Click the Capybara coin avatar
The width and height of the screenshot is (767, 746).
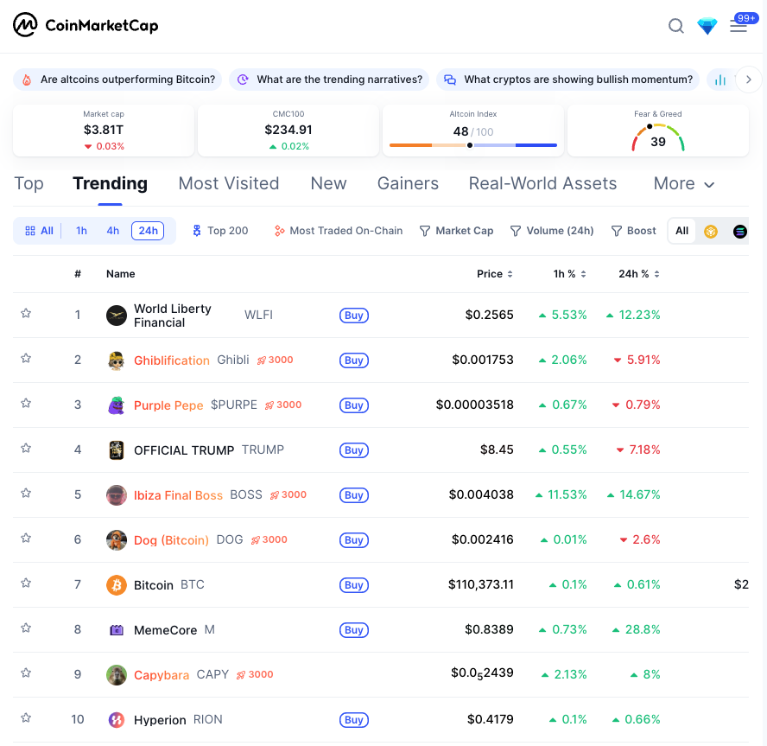tap(117, 675)
